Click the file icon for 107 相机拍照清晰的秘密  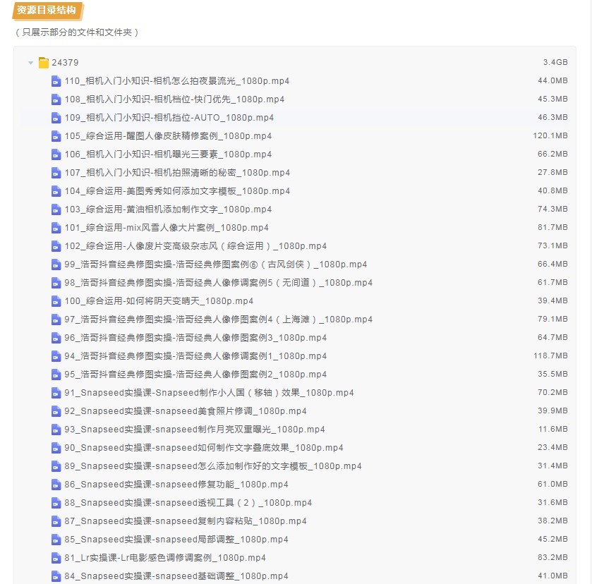point(56,173)
